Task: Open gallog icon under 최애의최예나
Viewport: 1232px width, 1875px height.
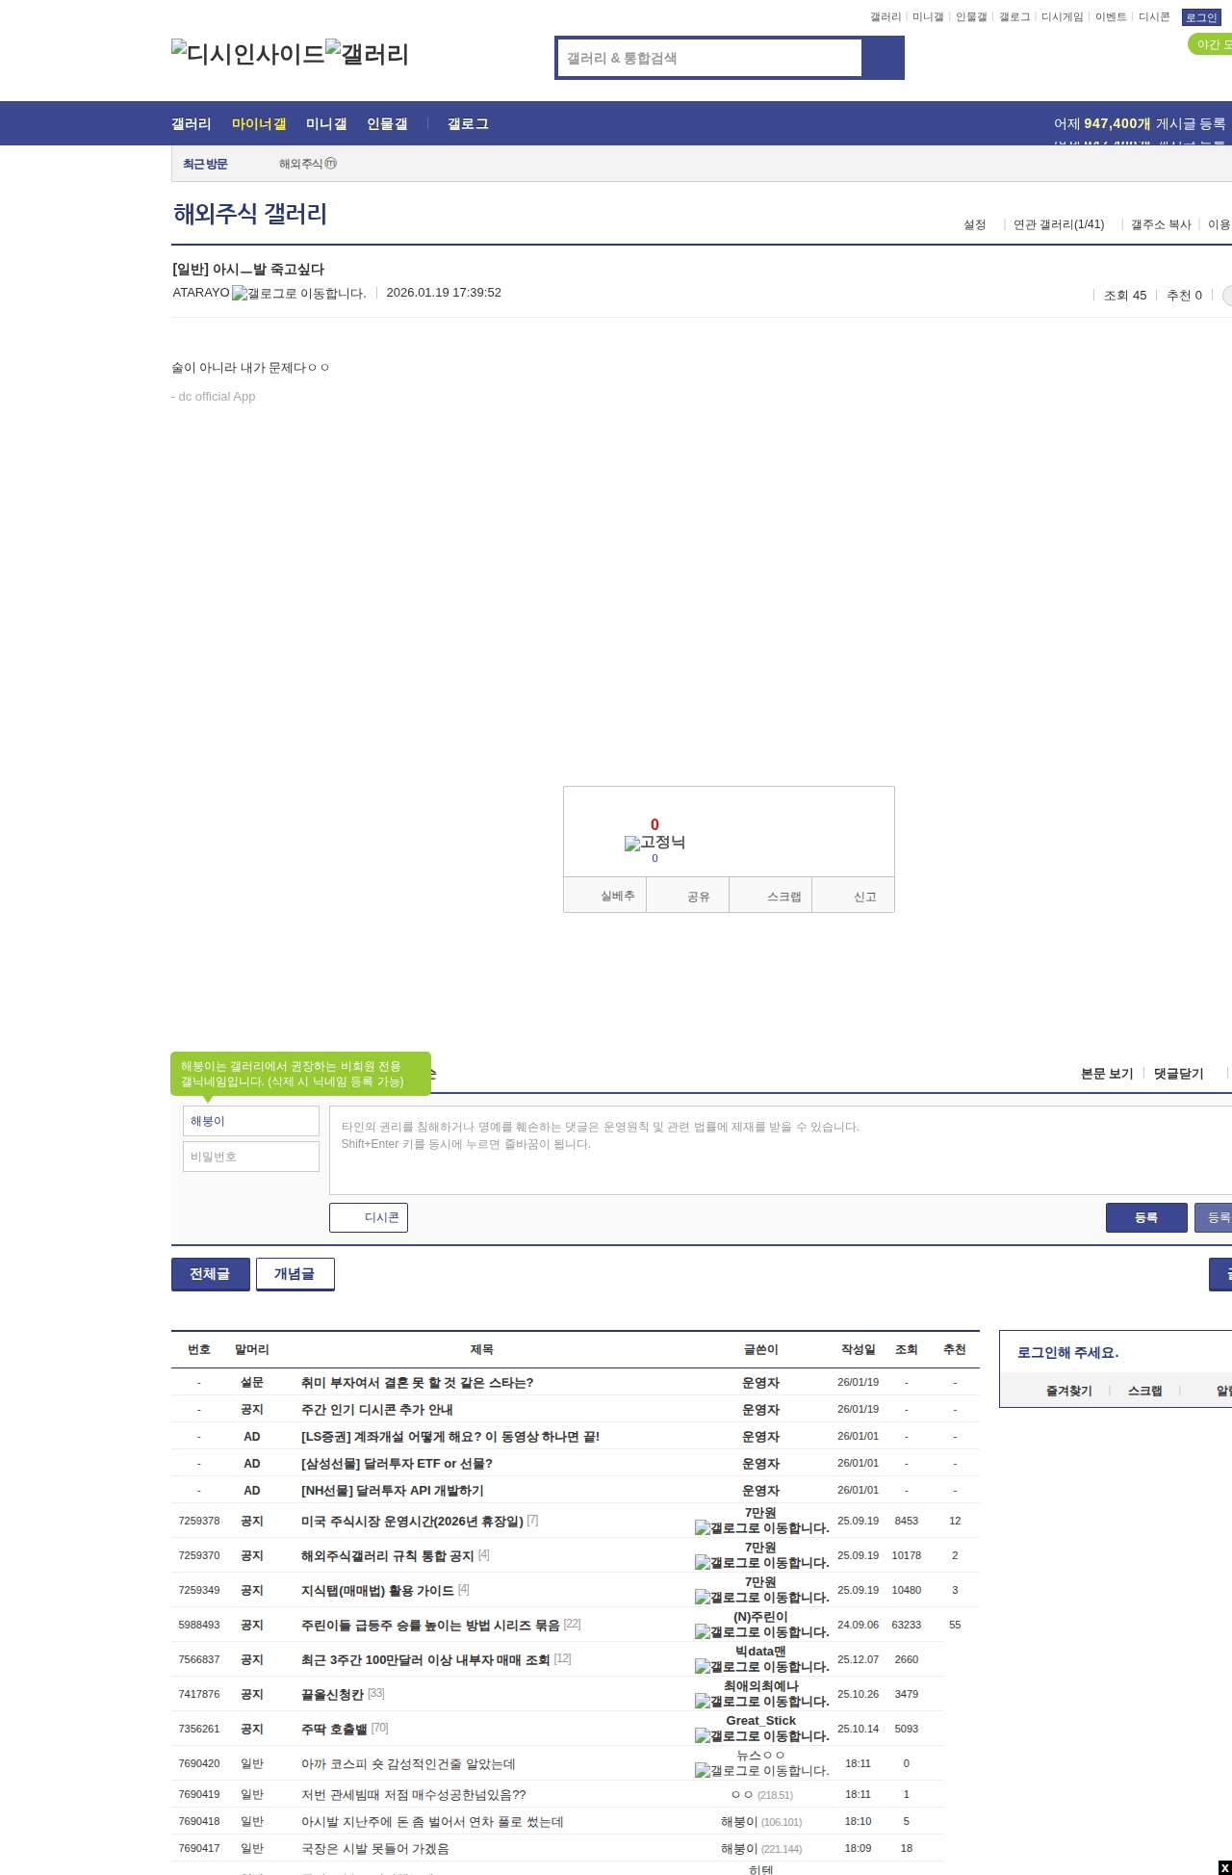Action: coord(761,1701)
